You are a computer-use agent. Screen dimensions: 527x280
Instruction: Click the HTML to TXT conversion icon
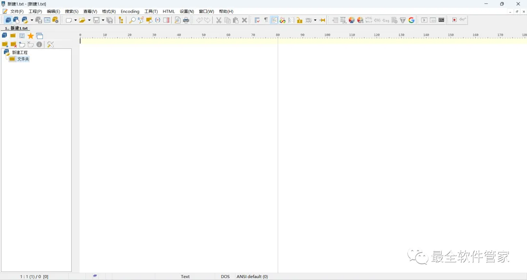[x=369, y=20]
